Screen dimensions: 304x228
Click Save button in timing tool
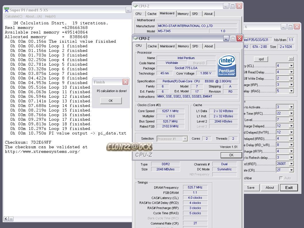251,188
